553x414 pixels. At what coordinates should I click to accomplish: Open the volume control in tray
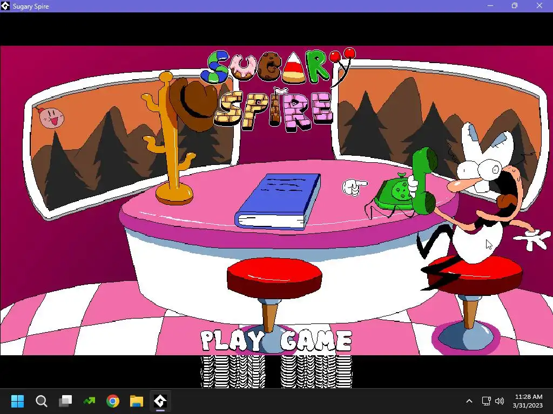pyautogui.click(x=500, y=401)
